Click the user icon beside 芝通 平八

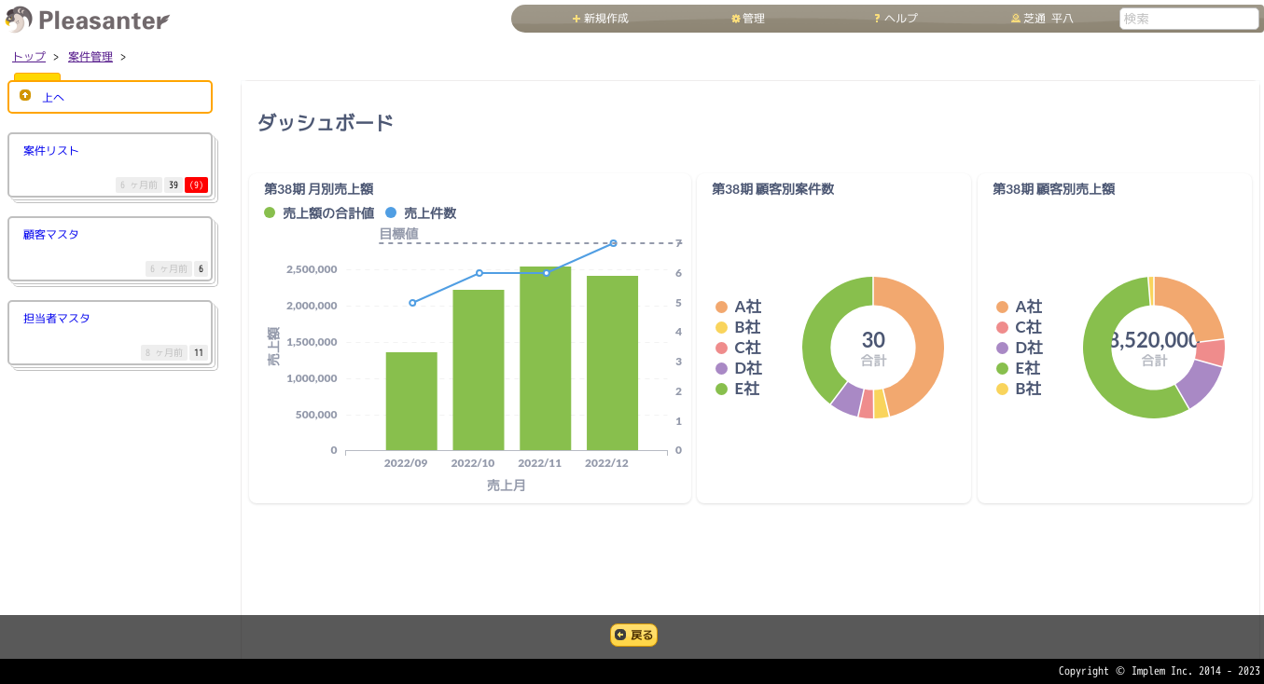click(x=1016, y=19)
